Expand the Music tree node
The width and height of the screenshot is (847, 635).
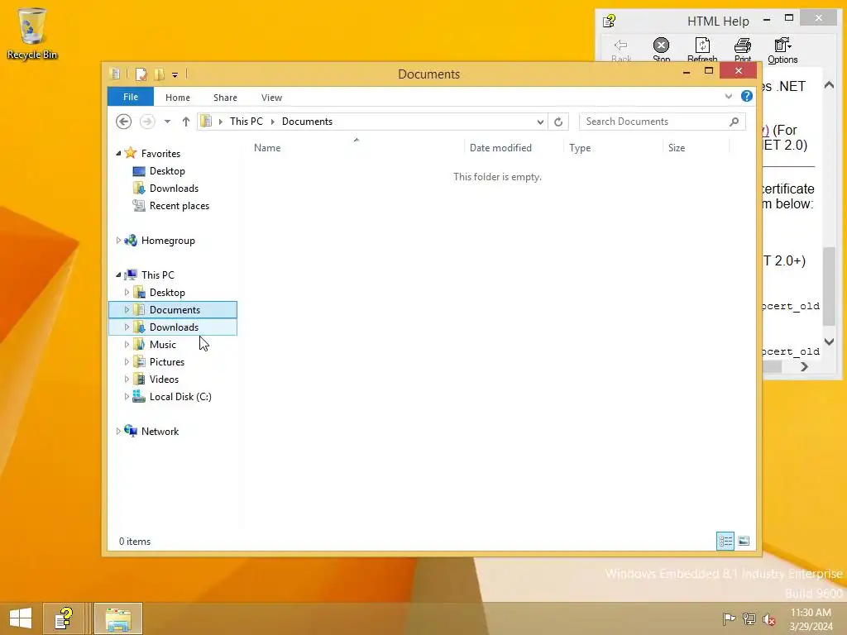[x=127, y=345]
